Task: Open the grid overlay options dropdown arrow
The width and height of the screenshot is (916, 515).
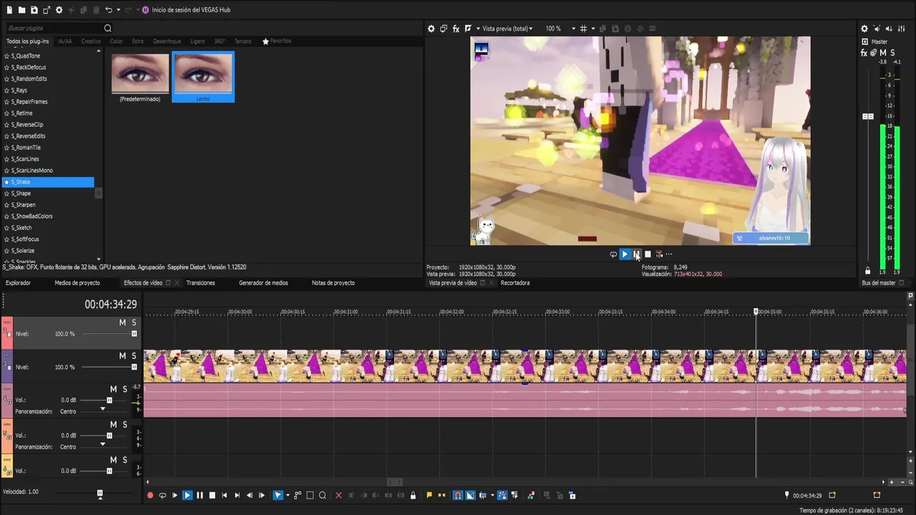Action: (593, 29)
